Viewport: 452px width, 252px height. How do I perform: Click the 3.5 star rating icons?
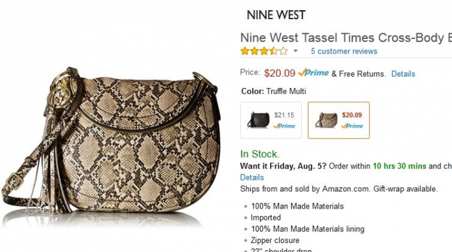[x=264, y=51]
